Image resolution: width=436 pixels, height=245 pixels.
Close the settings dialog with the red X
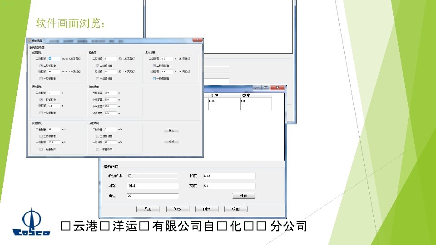coord(198,40)
